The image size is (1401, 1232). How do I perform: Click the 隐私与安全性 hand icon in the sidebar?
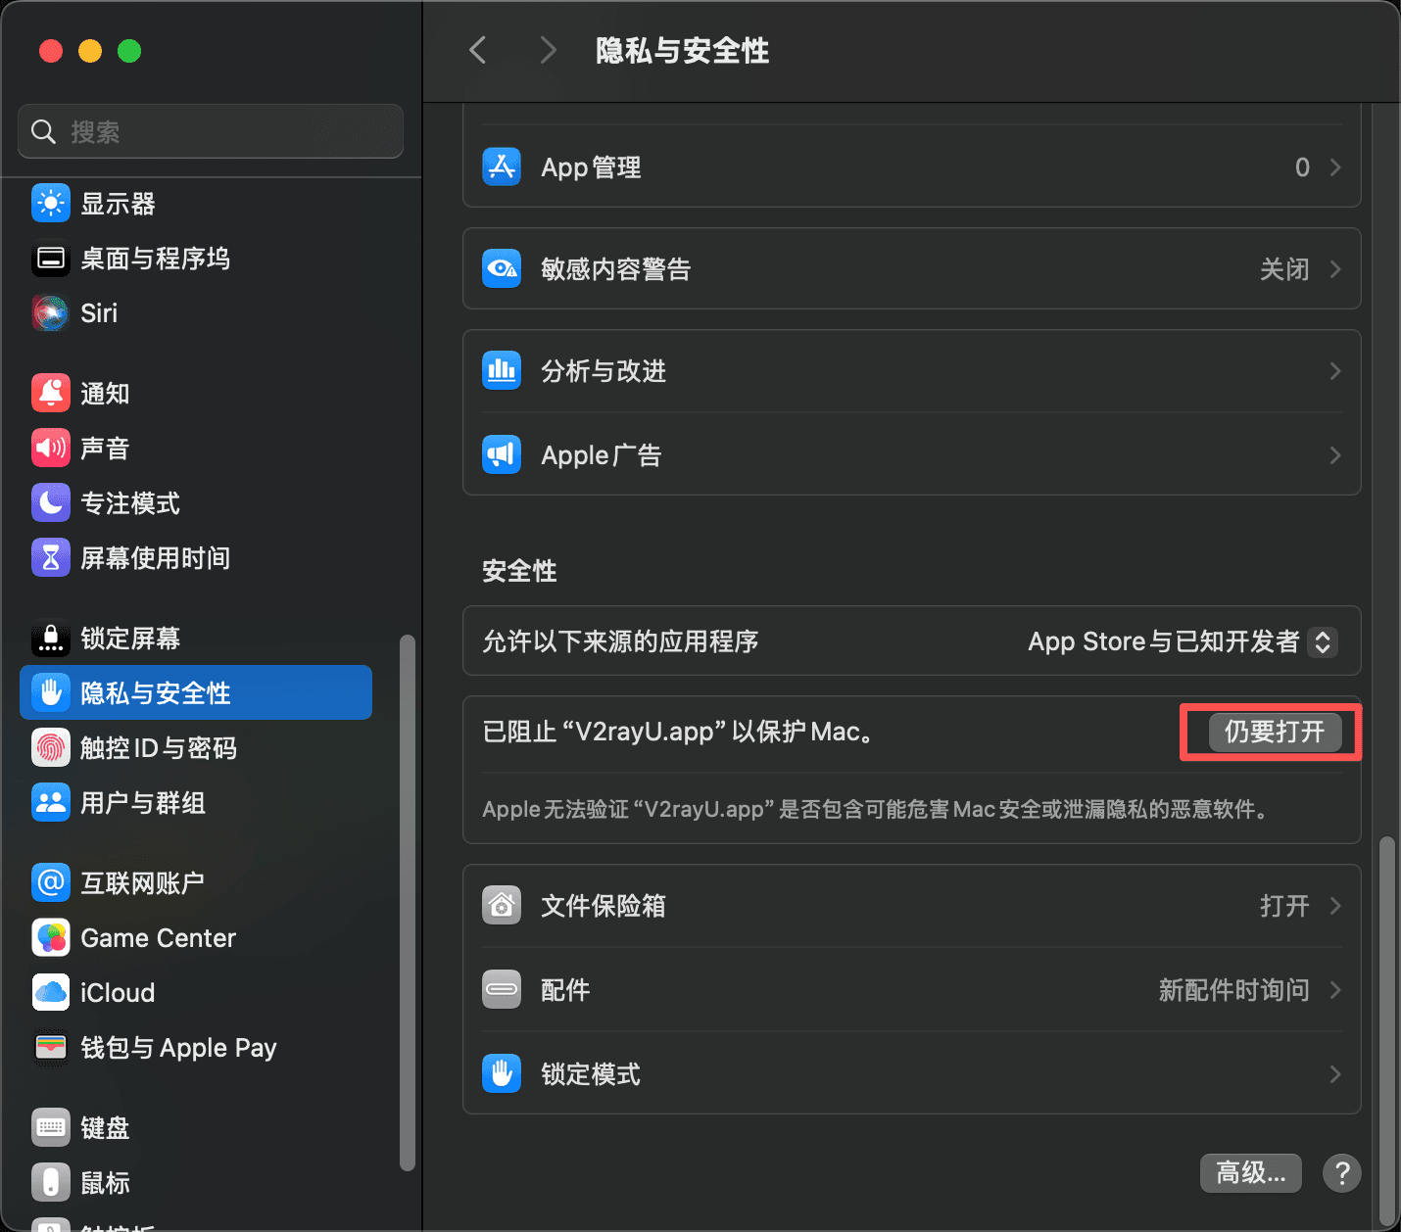[51, 693]
